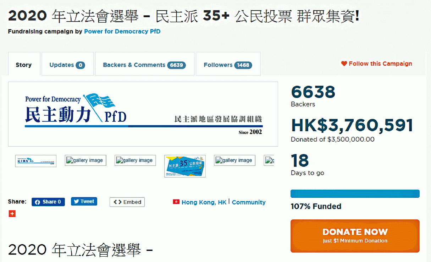Click the Follow this Campaign link
Screen dimensions: 431x262
pos(380,64)
